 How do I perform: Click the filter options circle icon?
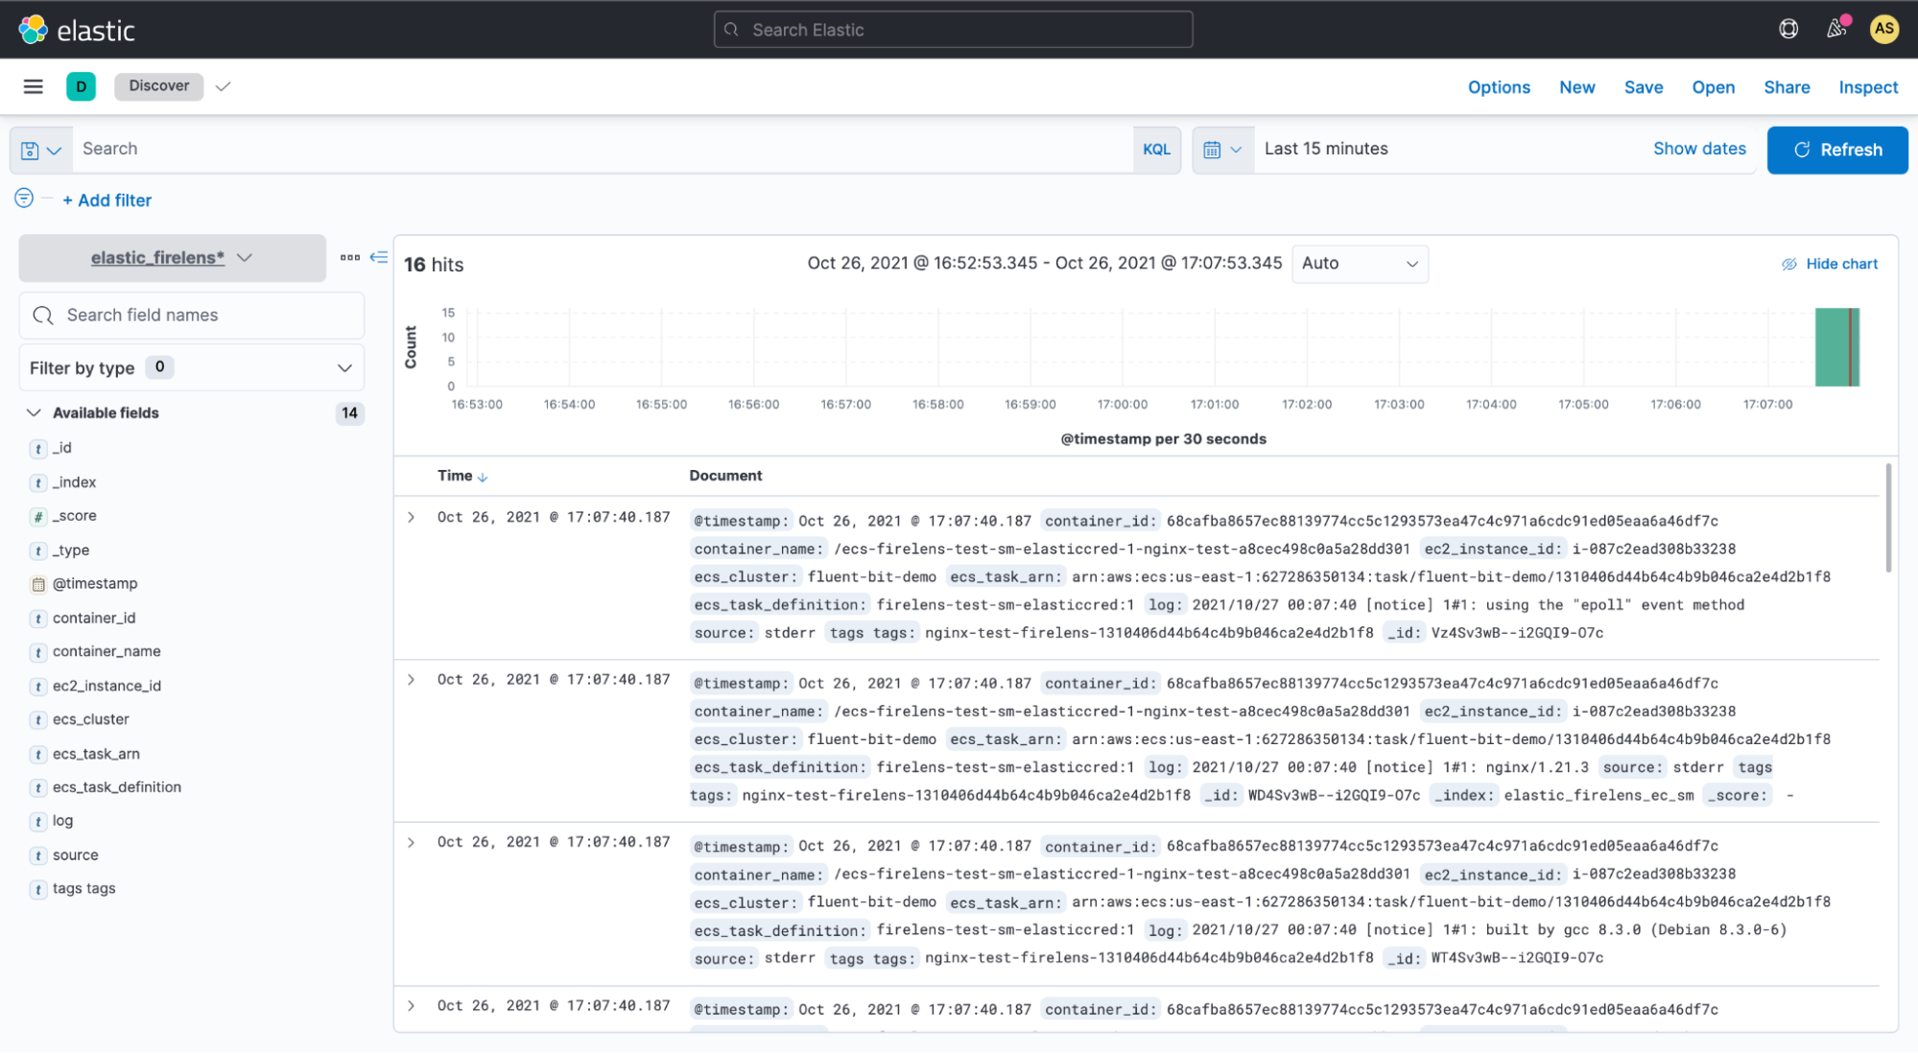pos(24,199)
